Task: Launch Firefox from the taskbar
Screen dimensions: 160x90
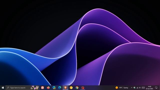Action: 48,88
